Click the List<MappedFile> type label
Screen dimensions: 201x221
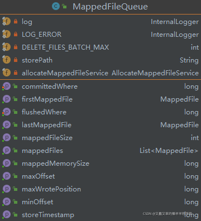click(169, 151)
